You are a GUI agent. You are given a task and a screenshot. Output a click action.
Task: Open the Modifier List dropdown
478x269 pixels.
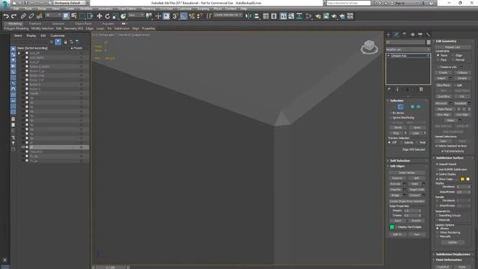click(x=409, y=49)
